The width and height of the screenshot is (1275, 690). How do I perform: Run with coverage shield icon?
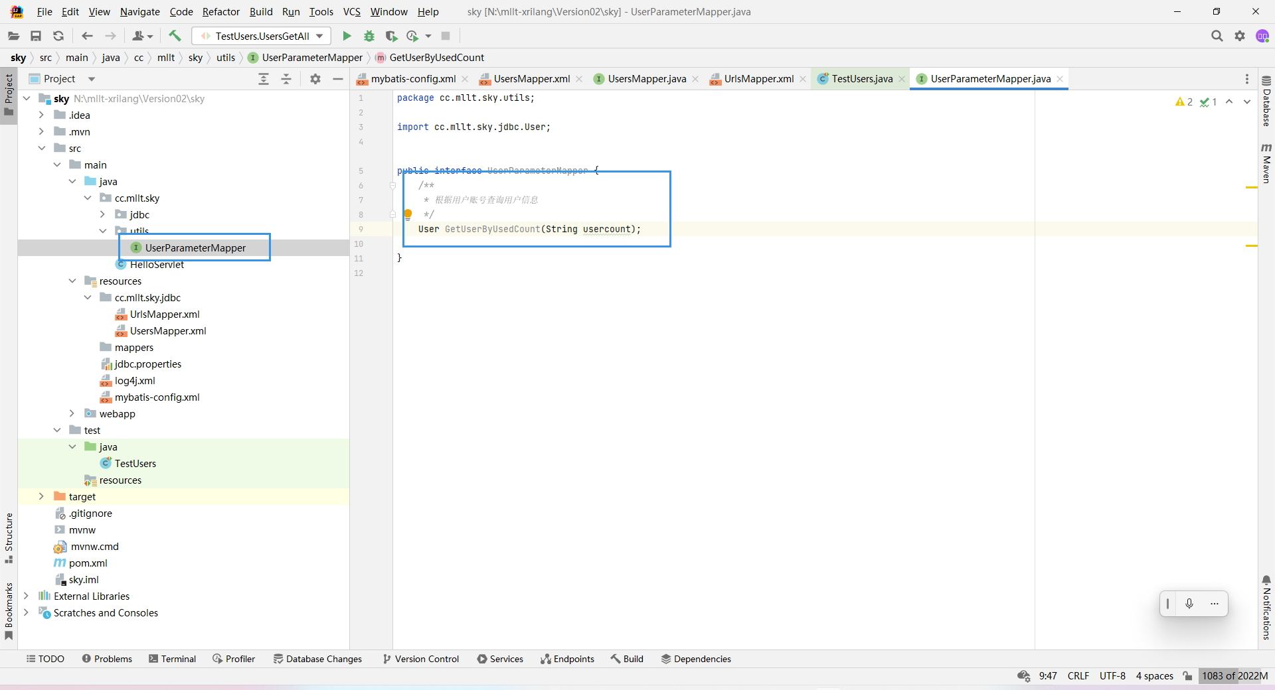pyautogui.click(x=391, y=36)
